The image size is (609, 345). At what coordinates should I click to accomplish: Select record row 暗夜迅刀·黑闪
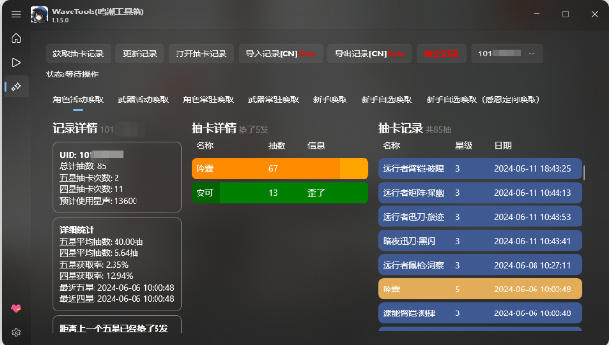(x=480, y=241)
